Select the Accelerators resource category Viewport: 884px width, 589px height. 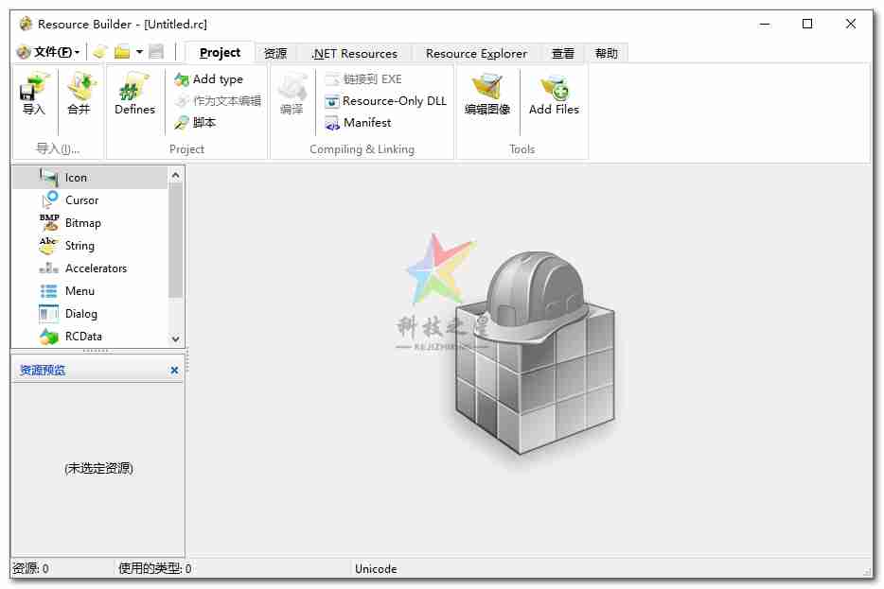(x=96, y=268)
